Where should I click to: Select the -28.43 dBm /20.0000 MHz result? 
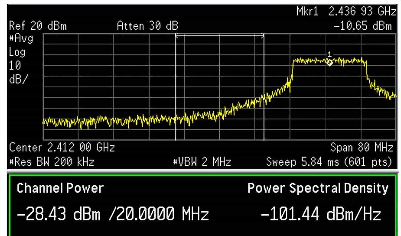pyautogui.click(x=113, y=214)
